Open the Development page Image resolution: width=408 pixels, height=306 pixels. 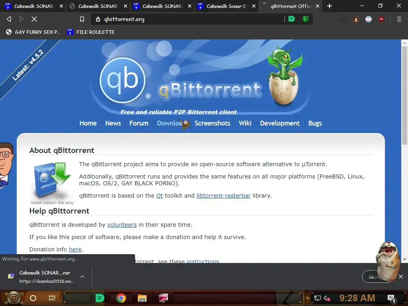coord(280,123)
